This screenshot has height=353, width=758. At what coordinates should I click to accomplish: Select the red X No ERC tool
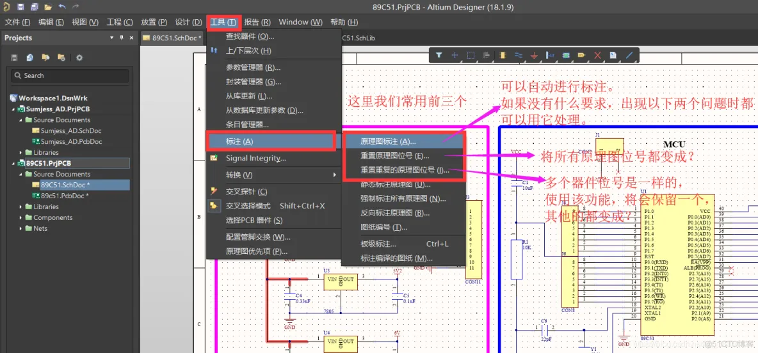click(597, 56)
